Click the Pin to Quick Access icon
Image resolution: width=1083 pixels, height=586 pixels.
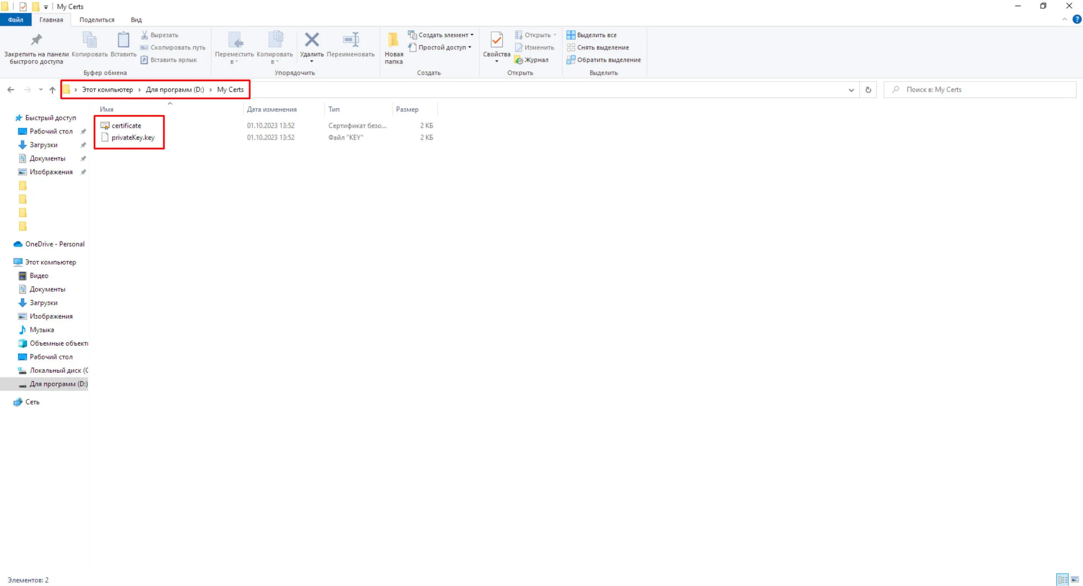(36, 40)
